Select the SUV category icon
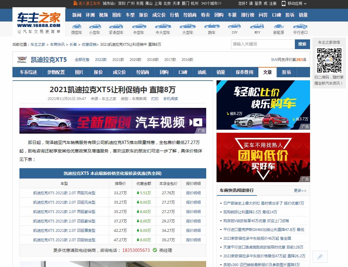 pyautogui.click(x=234, y=27)
